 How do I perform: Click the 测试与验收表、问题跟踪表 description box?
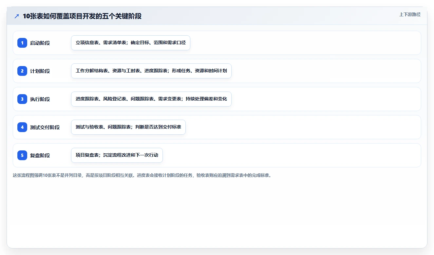pyautogui.click(x=128, y=127)
